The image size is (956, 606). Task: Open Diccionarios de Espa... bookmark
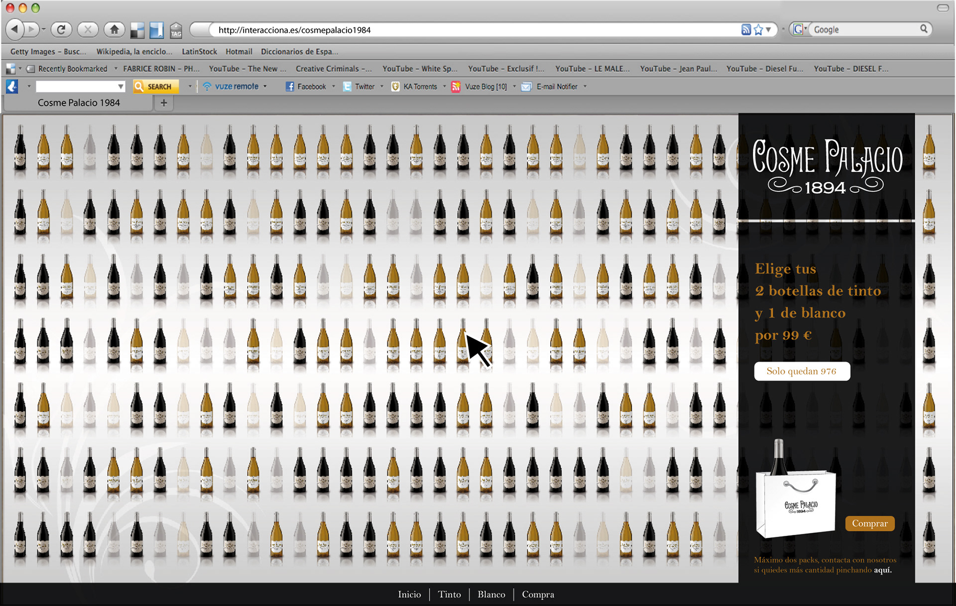[299, 51]
